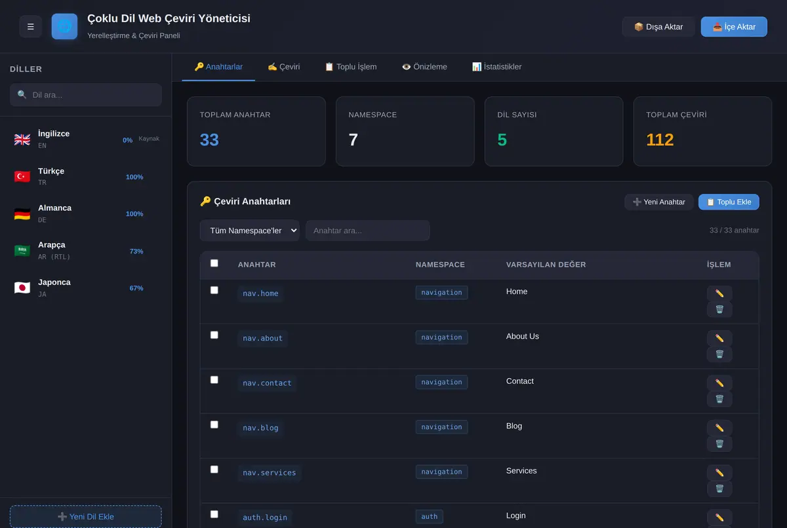Click the nav.home key name
This screenshot has width=787, height=528.
pos(260,293)
